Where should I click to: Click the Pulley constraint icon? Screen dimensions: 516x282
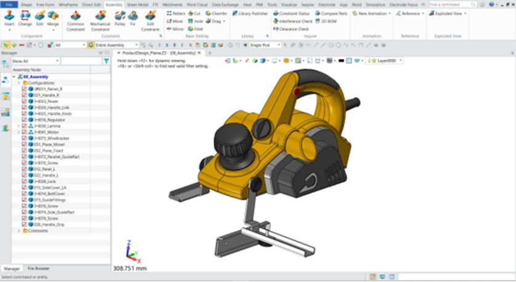(x=119, y=17)
